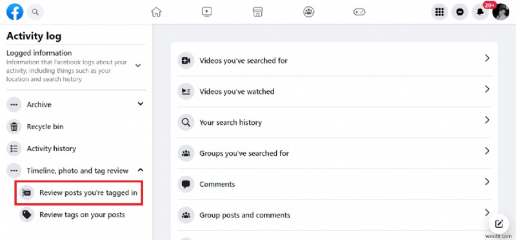Open Comments row arrow
The width and height of the screenshot is (516, 240).
coord(488,182)
